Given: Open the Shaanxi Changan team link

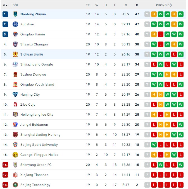Looking at the screenshot, I should point(34,44).
